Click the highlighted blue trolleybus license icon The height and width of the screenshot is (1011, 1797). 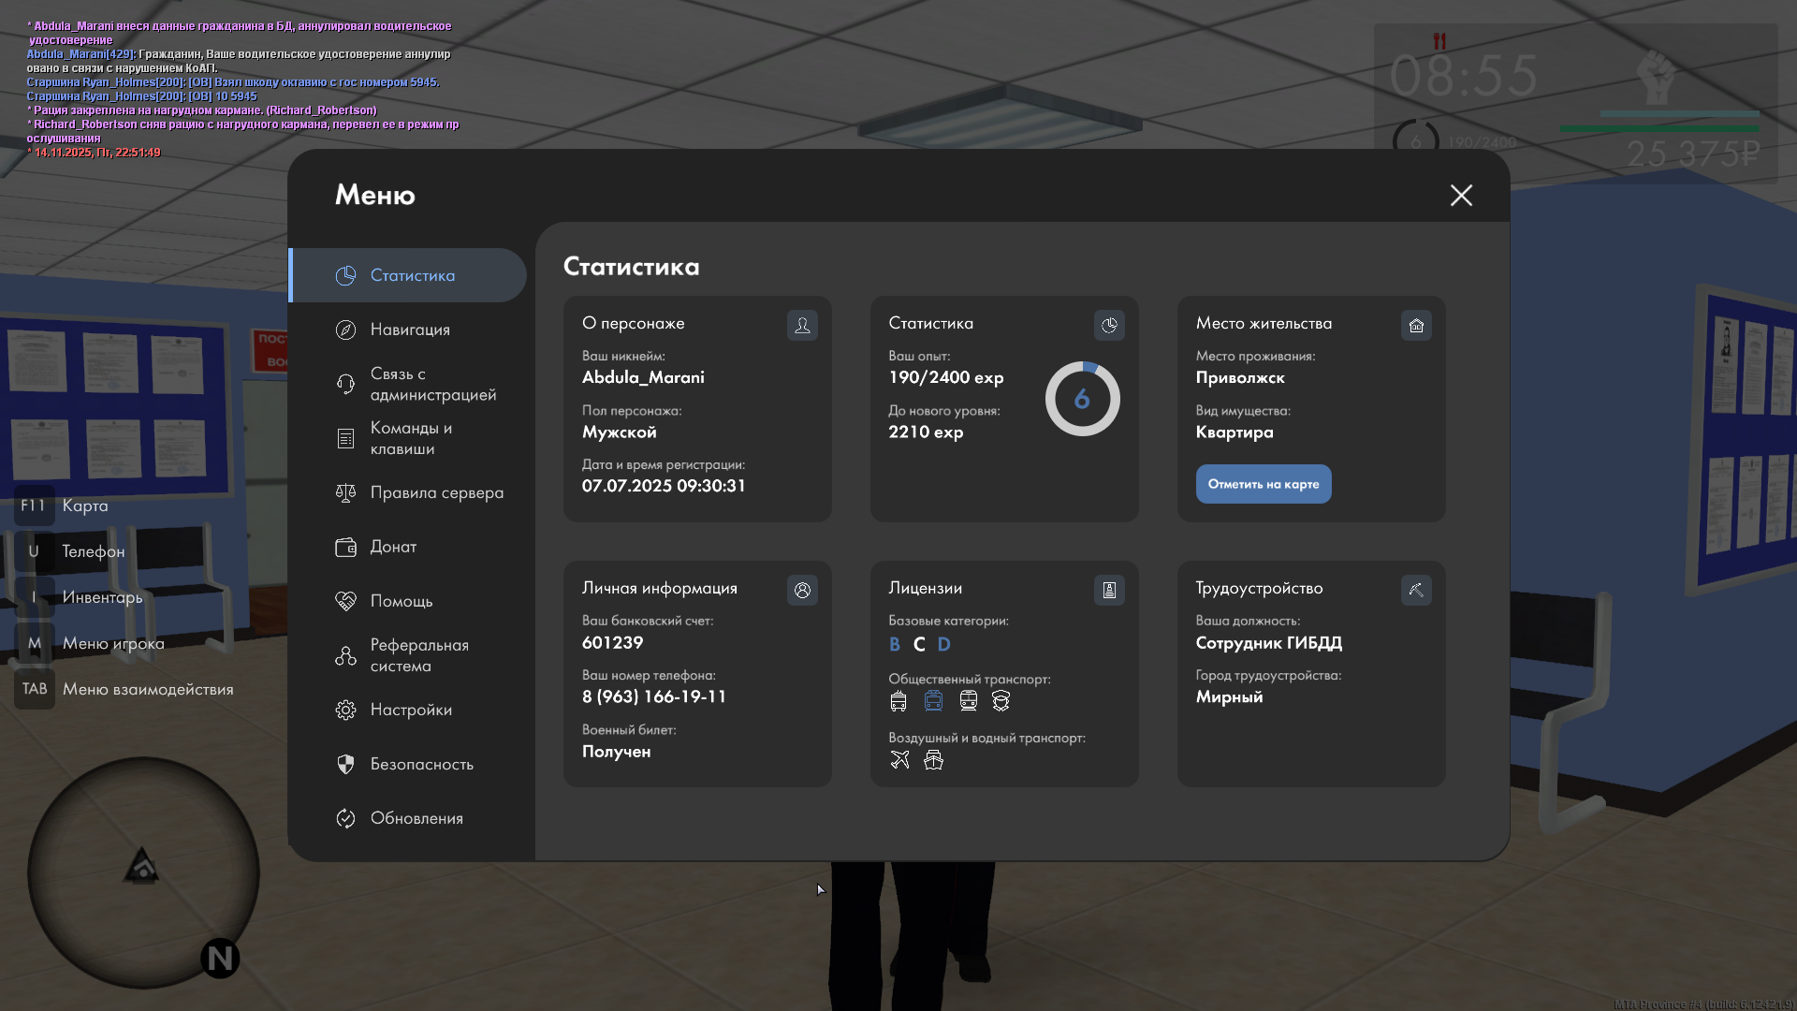click(x=933, y=700)
